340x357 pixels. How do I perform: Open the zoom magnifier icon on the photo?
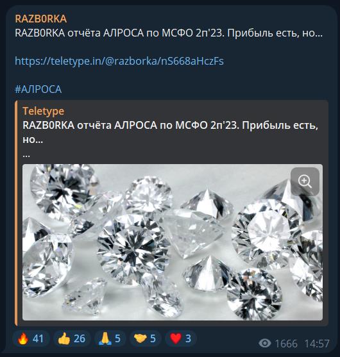coord(305,181)
